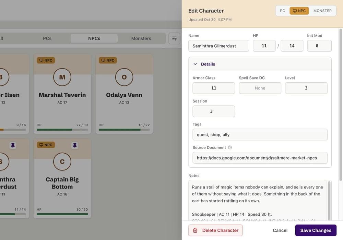
Task: Switch to the Monsters tab
Action: click(x=141, y=38)
